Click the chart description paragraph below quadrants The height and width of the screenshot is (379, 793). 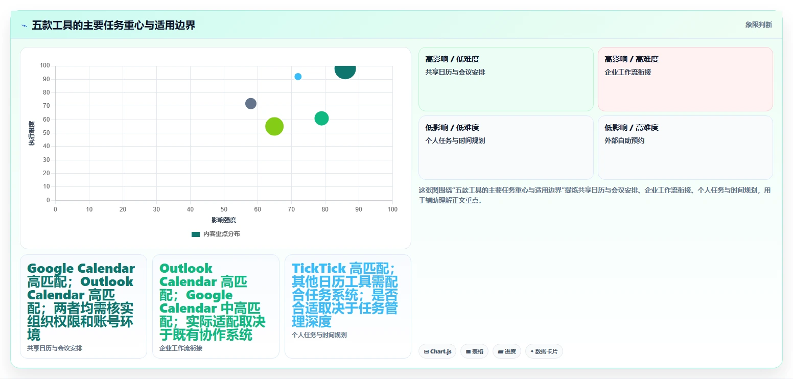595,195
